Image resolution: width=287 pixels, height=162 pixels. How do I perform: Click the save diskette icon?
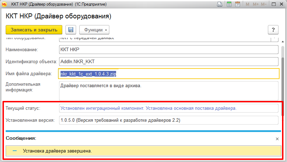tap(71, 30)
